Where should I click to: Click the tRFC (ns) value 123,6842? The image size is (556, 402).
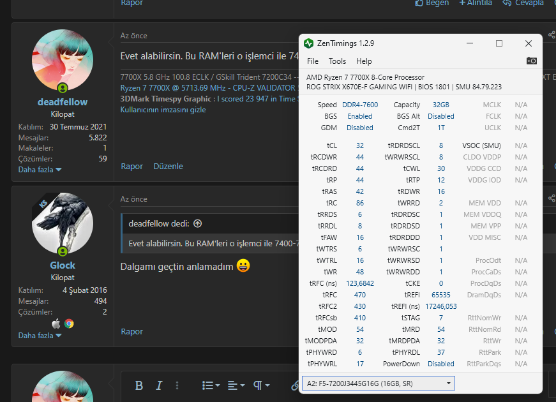[x=360, y=283]
